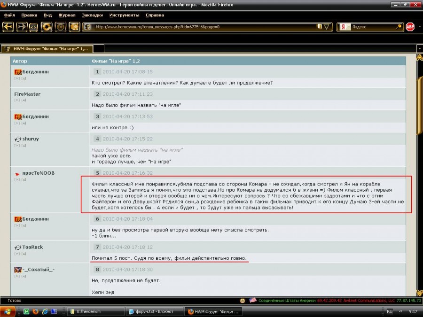
Task: Open FireMaster's profile link
Action: (27, 94)
